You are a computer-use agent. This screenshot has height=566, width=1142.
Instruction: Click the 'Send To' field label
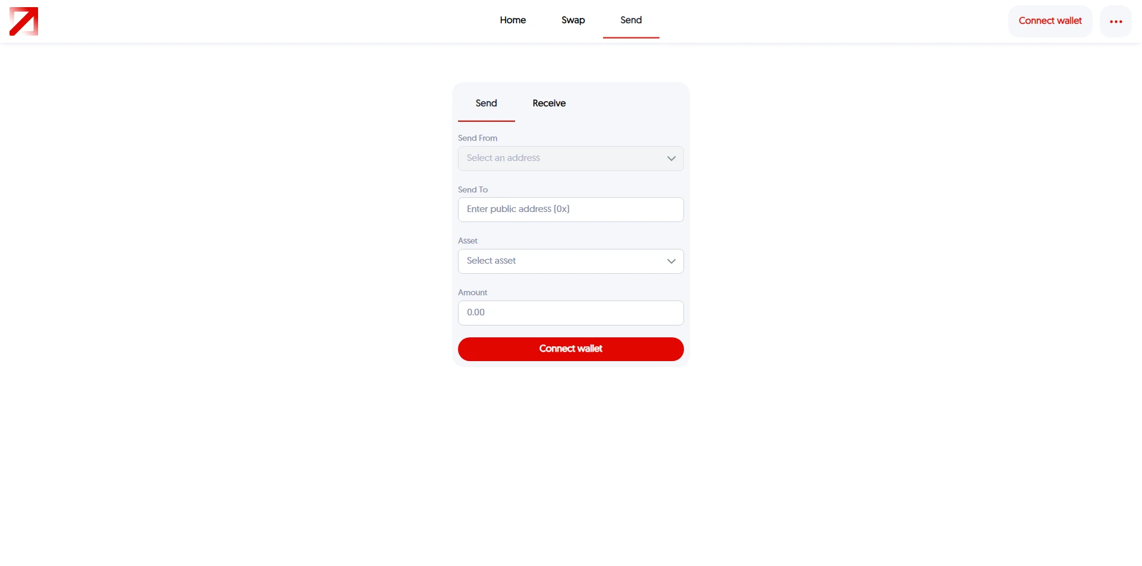pos(472,189)
